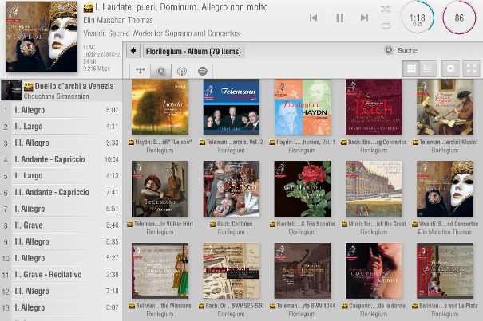Open the Bolivian Baroque La Plata album
This screenshot has width=483, height=321.
445,271
